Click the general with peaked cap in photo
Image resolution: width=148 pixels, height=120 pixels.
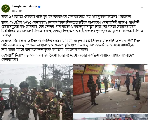52,104
